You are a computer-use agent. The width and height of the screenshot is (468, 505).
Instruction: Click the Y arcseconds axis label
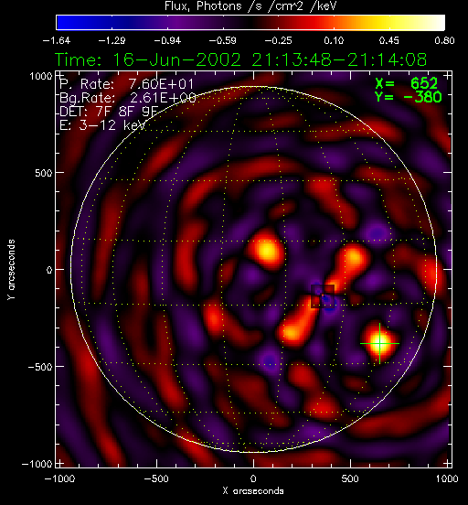(x=11, y=270)
